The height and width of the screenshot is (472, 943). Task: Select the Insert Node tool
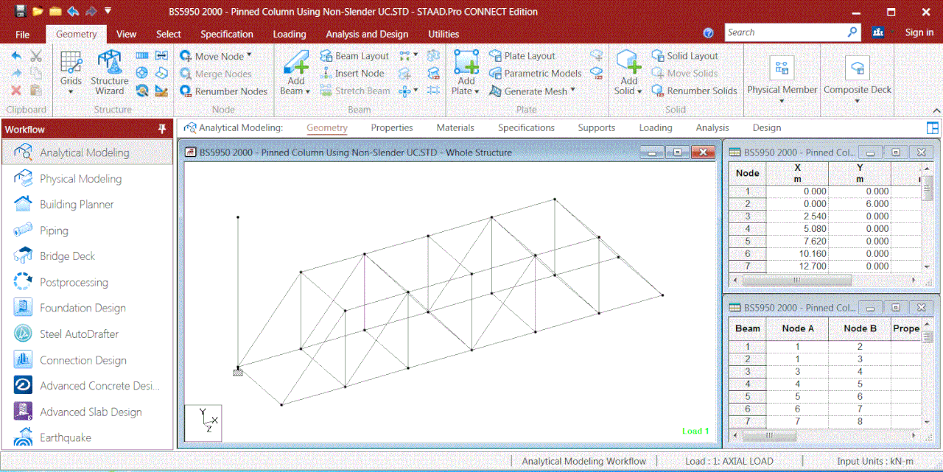point(352,74)
